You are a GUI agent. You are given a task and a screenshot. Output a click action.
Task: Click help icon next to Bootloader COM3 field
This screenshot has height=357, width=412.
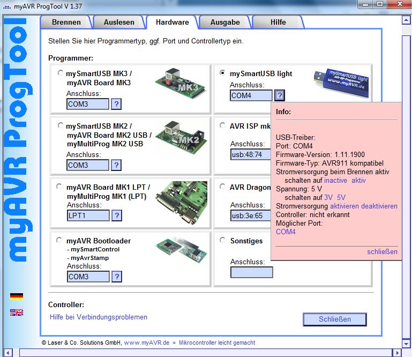(117, 277)
